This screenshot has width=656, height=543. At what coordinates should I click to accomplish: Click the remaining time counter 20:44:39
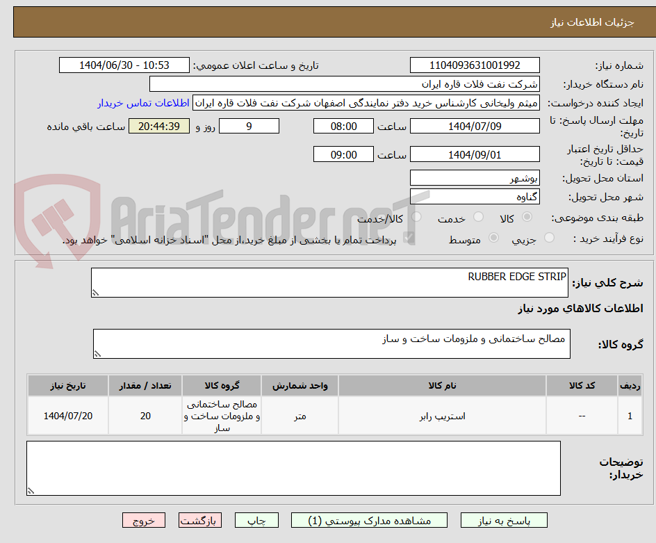[x=158, y=126]
